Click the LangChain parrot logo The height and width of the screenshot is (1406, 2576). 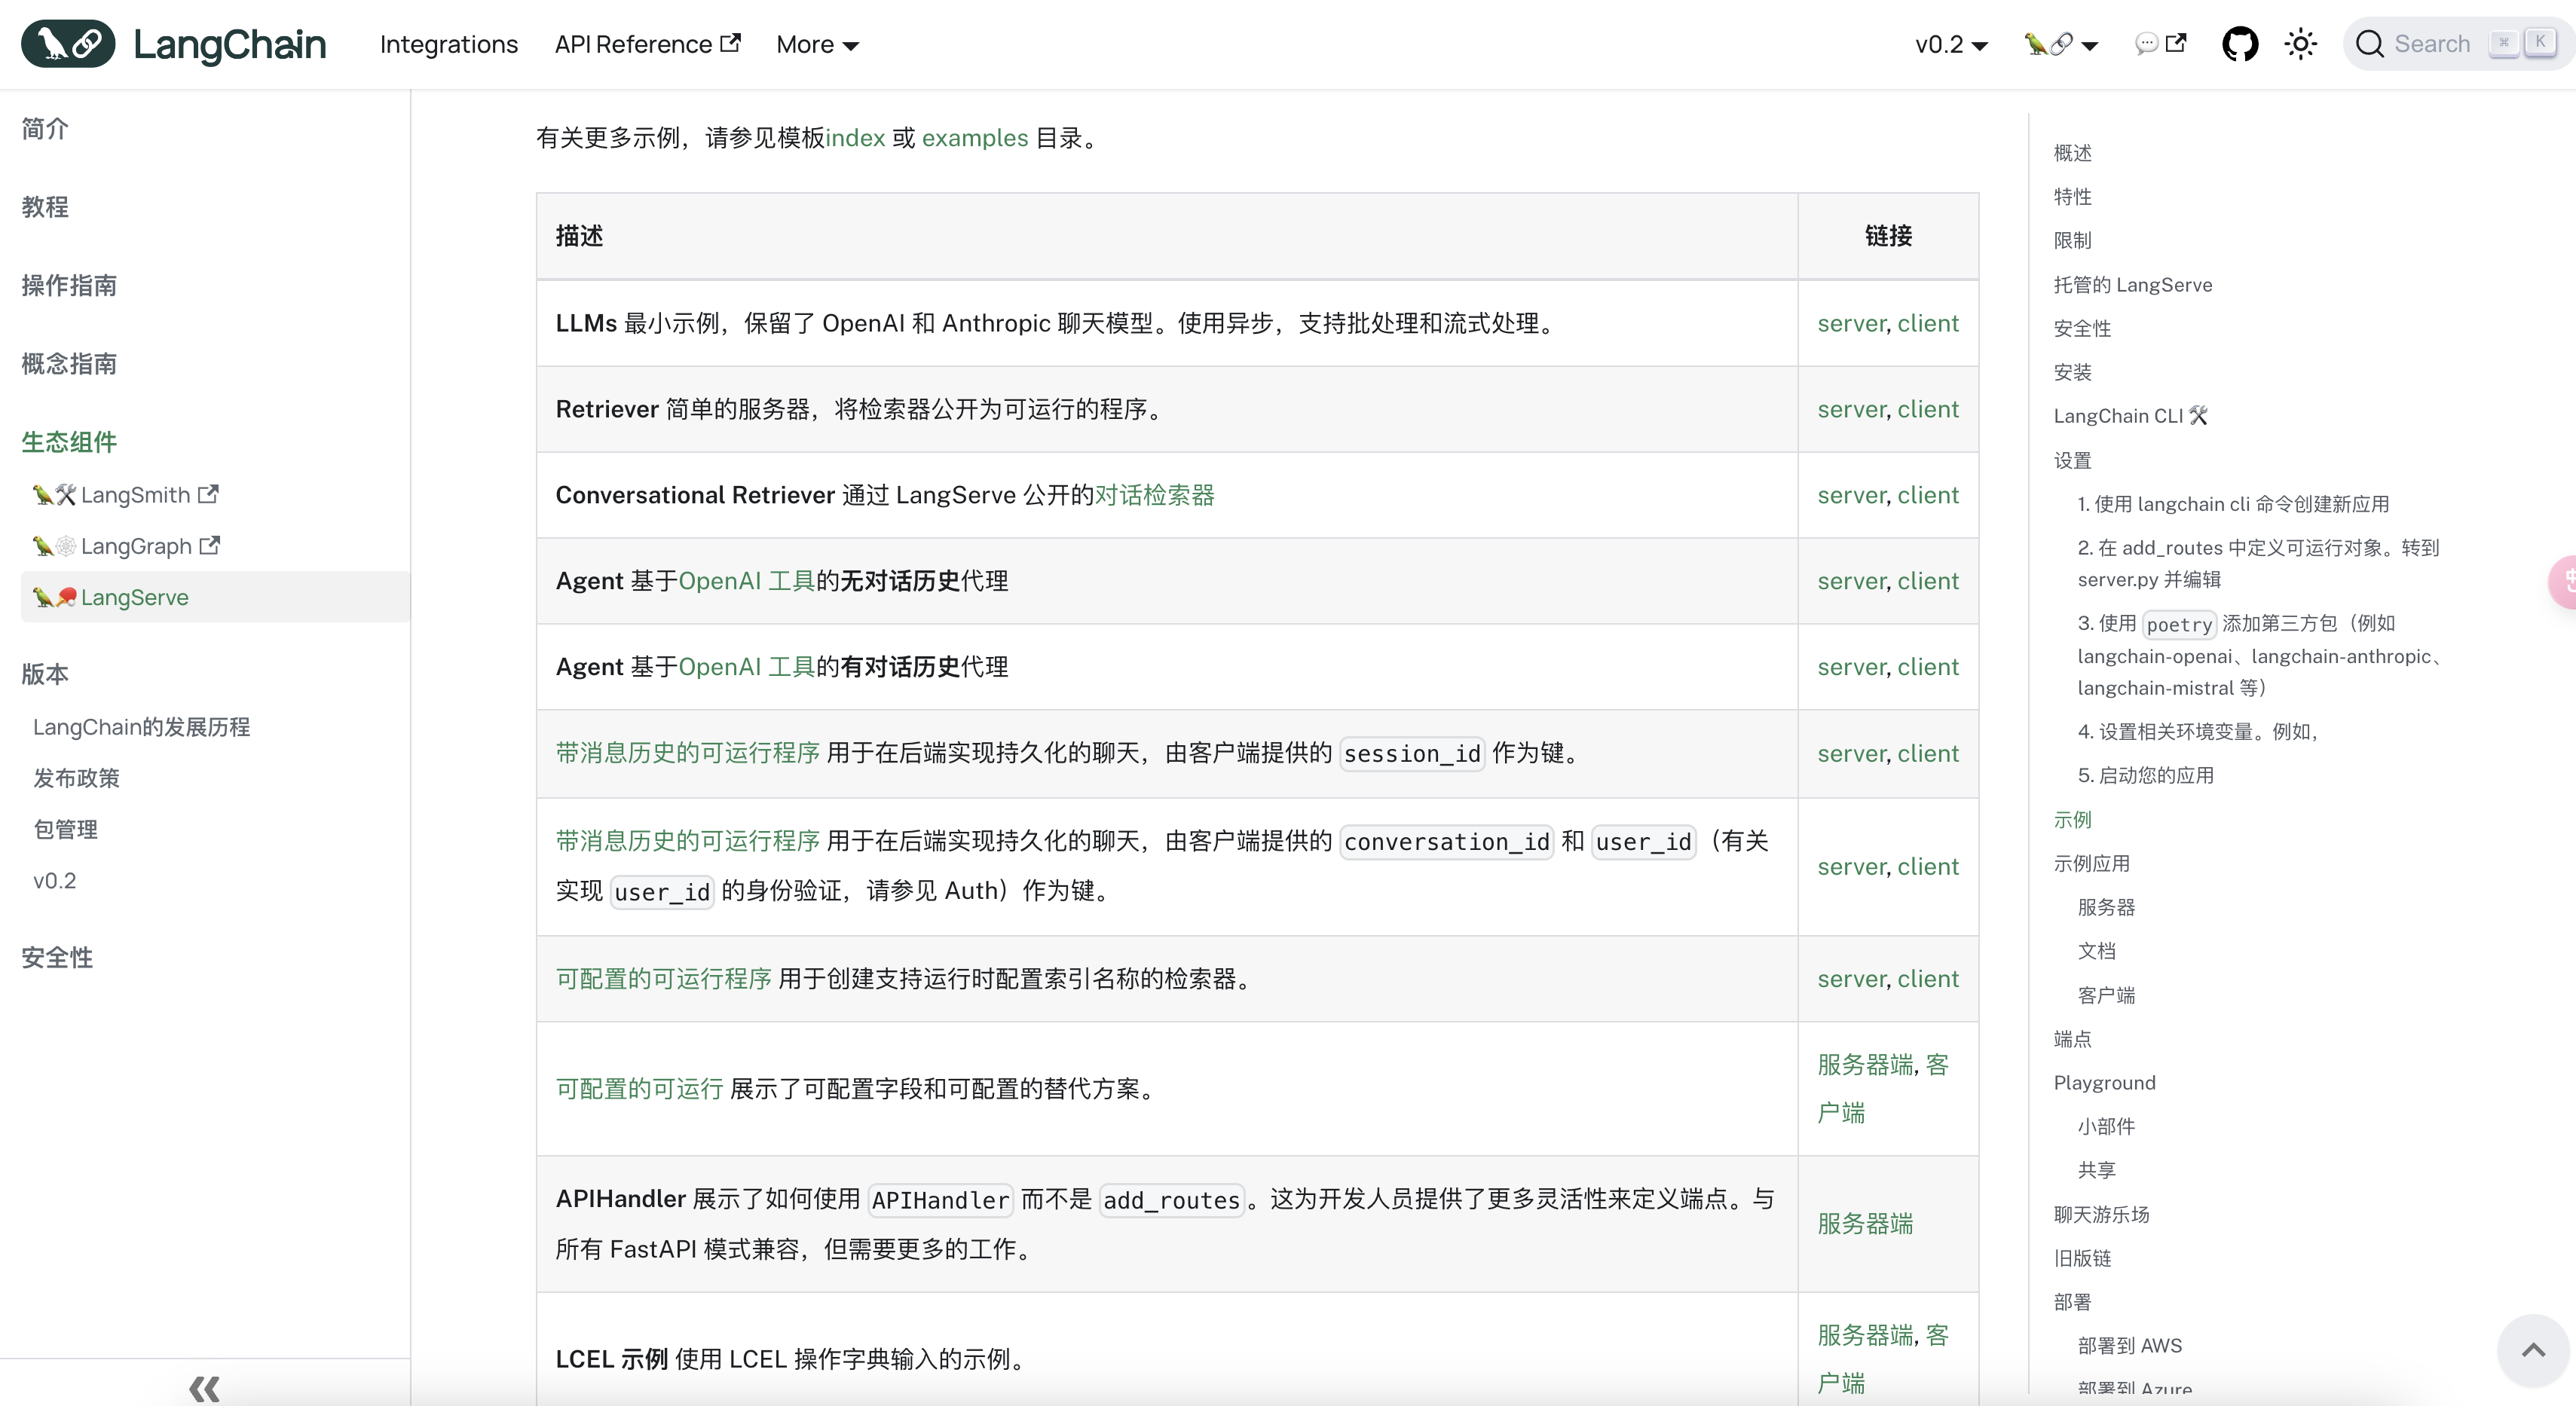(67, 43)
